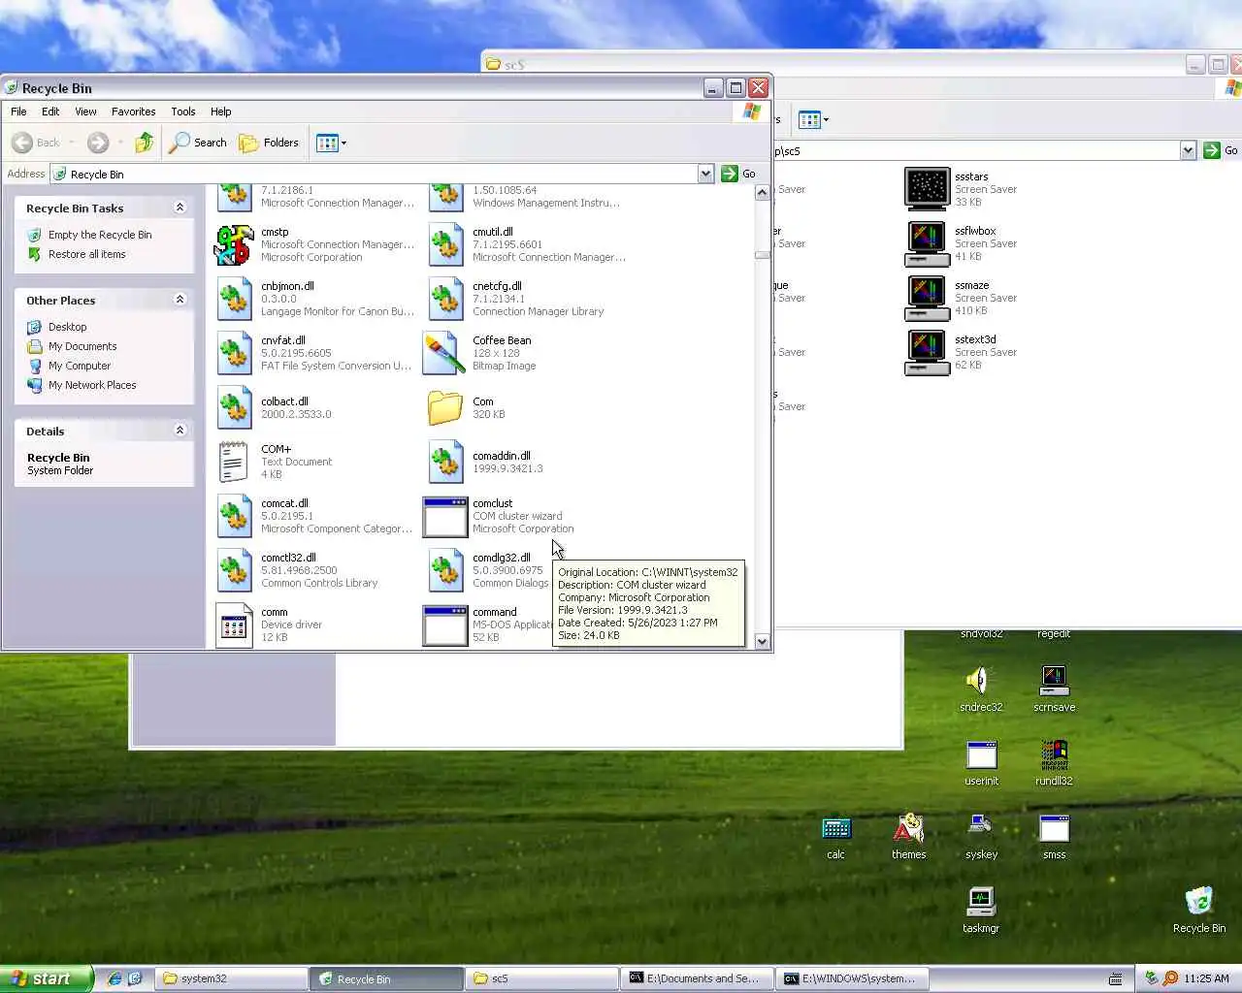This screenshot has width=1242, height=993.
Task: Collapse the Other Places panel
Action: click(180, 300)
